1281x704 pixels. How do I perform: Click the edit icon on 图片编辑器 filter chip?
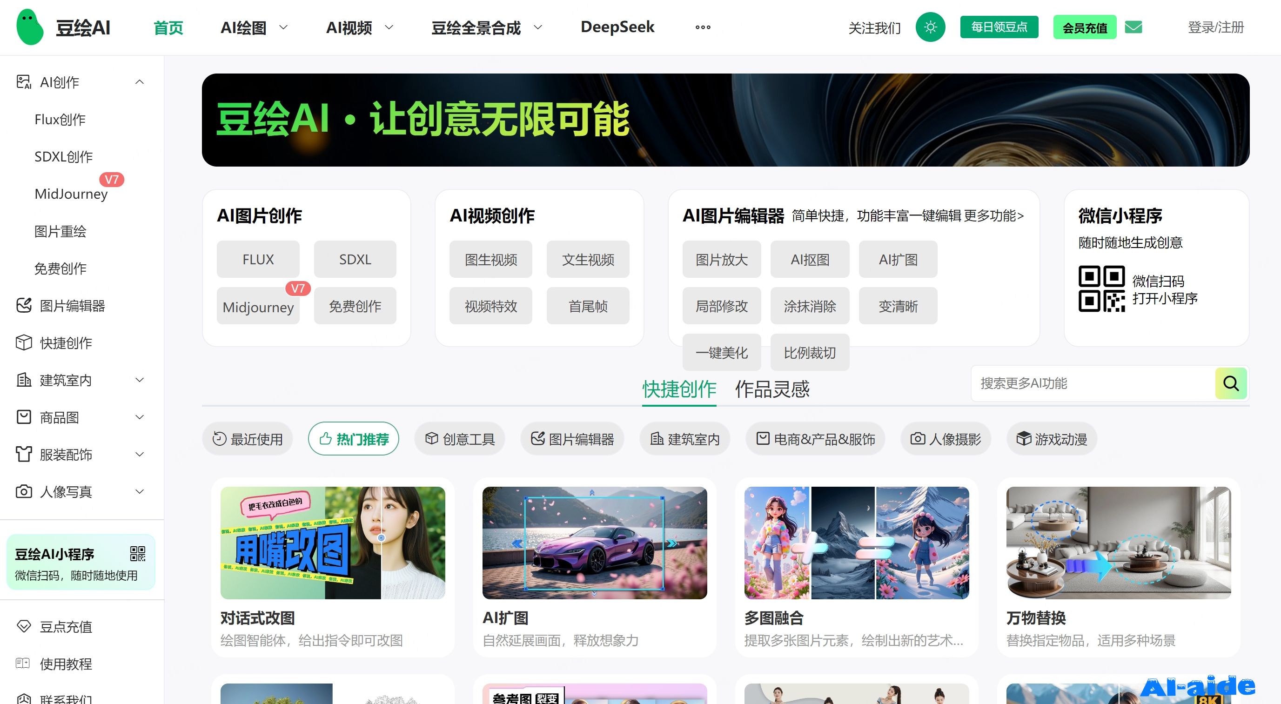538,438
